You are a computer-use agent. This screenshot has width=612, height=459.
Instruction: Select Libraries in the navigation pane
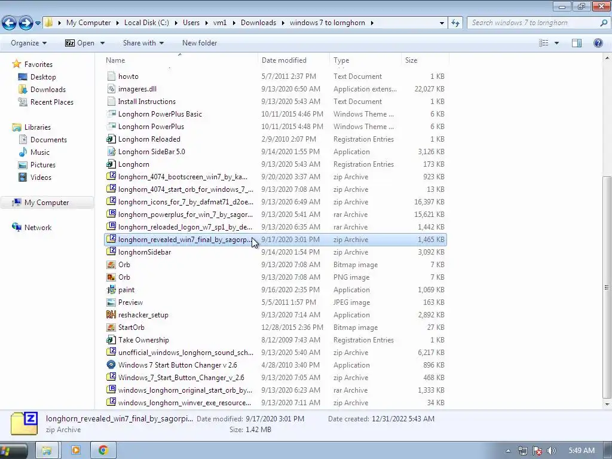point(38,127)
